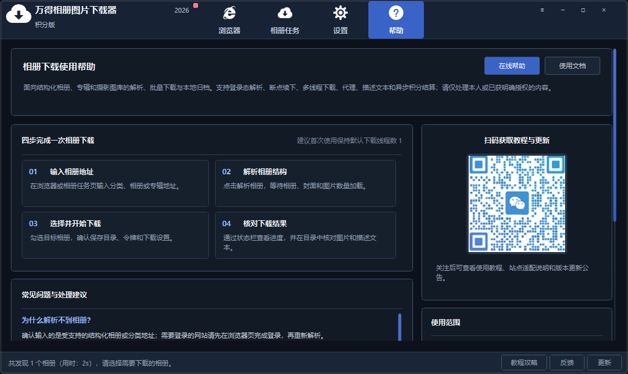
Task: Click the answer text starting 确认输入的是受支持的
Action: (x=174, y=335)
